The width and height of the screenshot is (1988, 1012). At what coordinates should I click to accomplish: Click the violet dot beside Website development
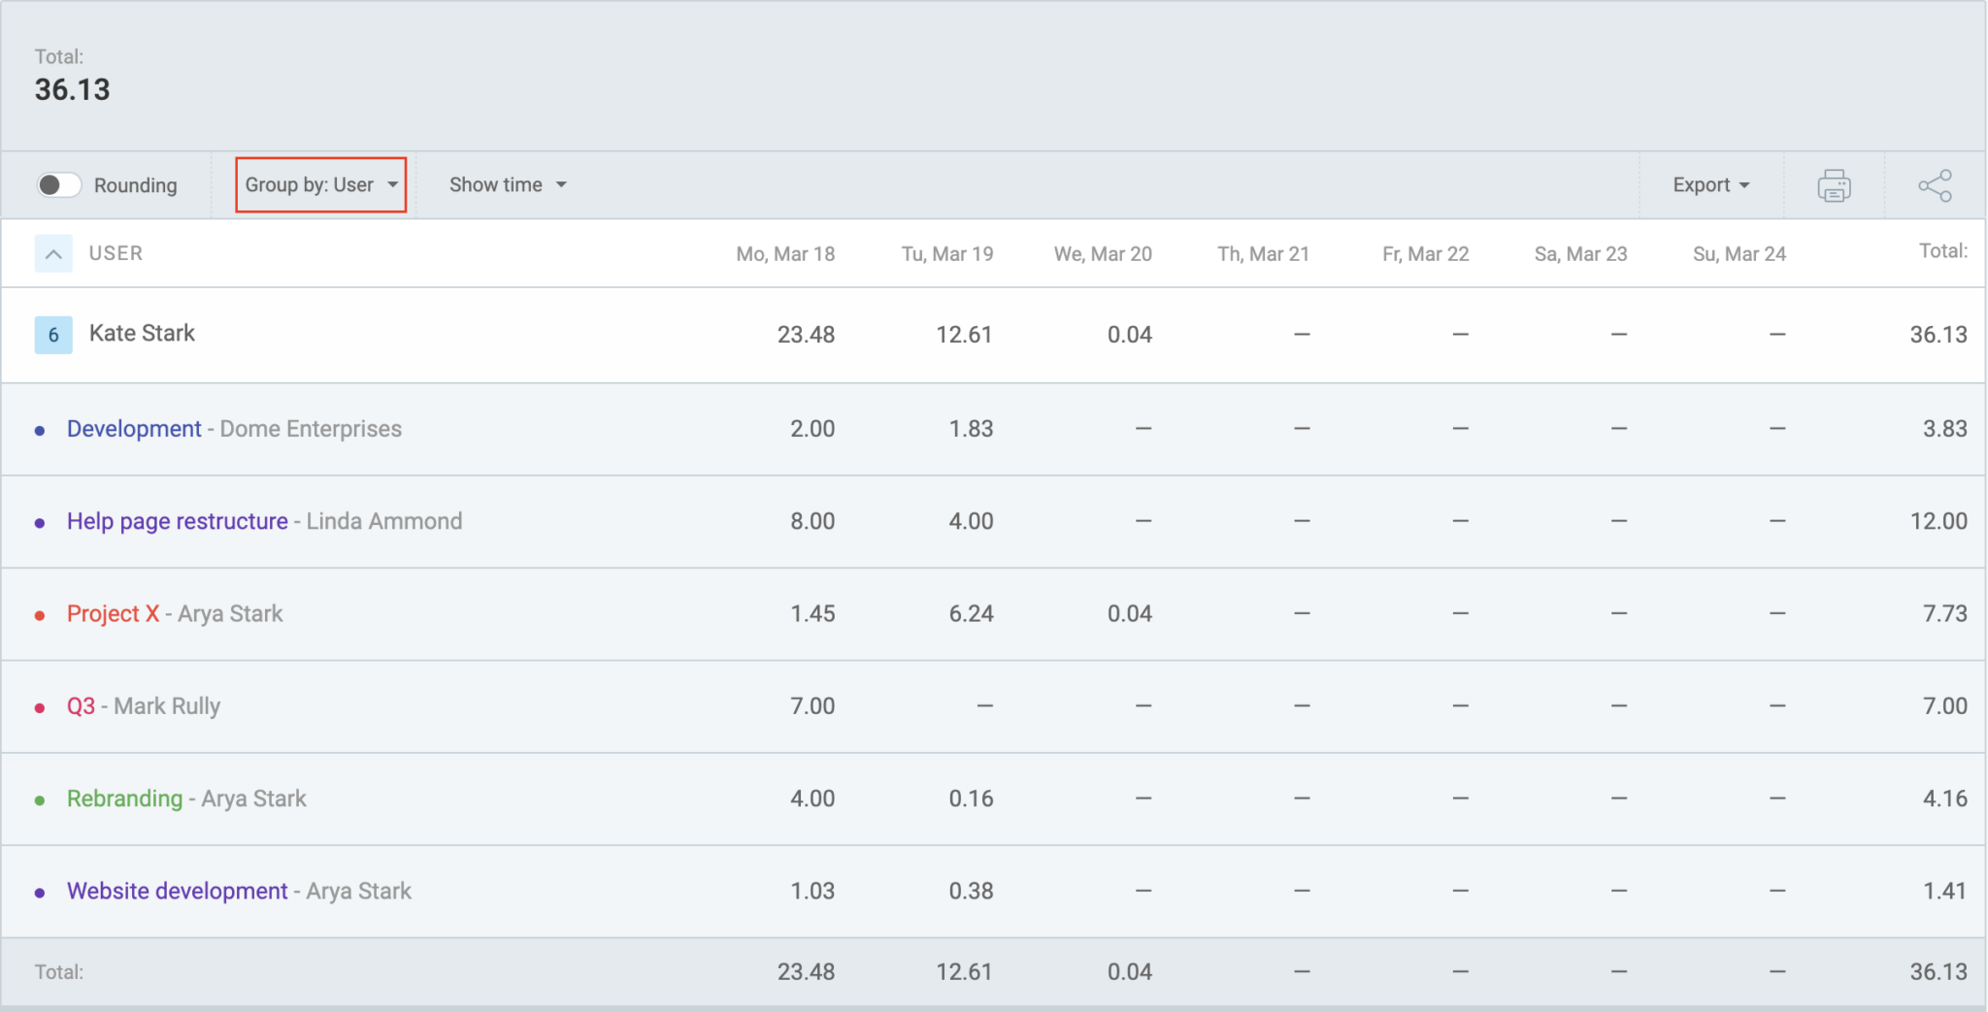point(39,891)
